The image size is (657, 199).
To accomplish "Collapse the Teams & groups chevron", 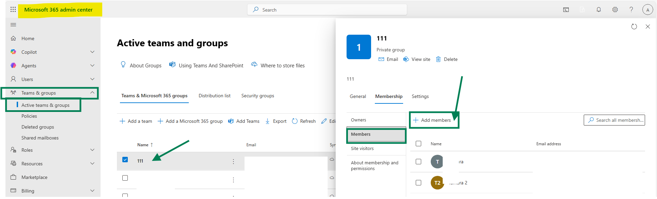I will click(x=92, y=93).
